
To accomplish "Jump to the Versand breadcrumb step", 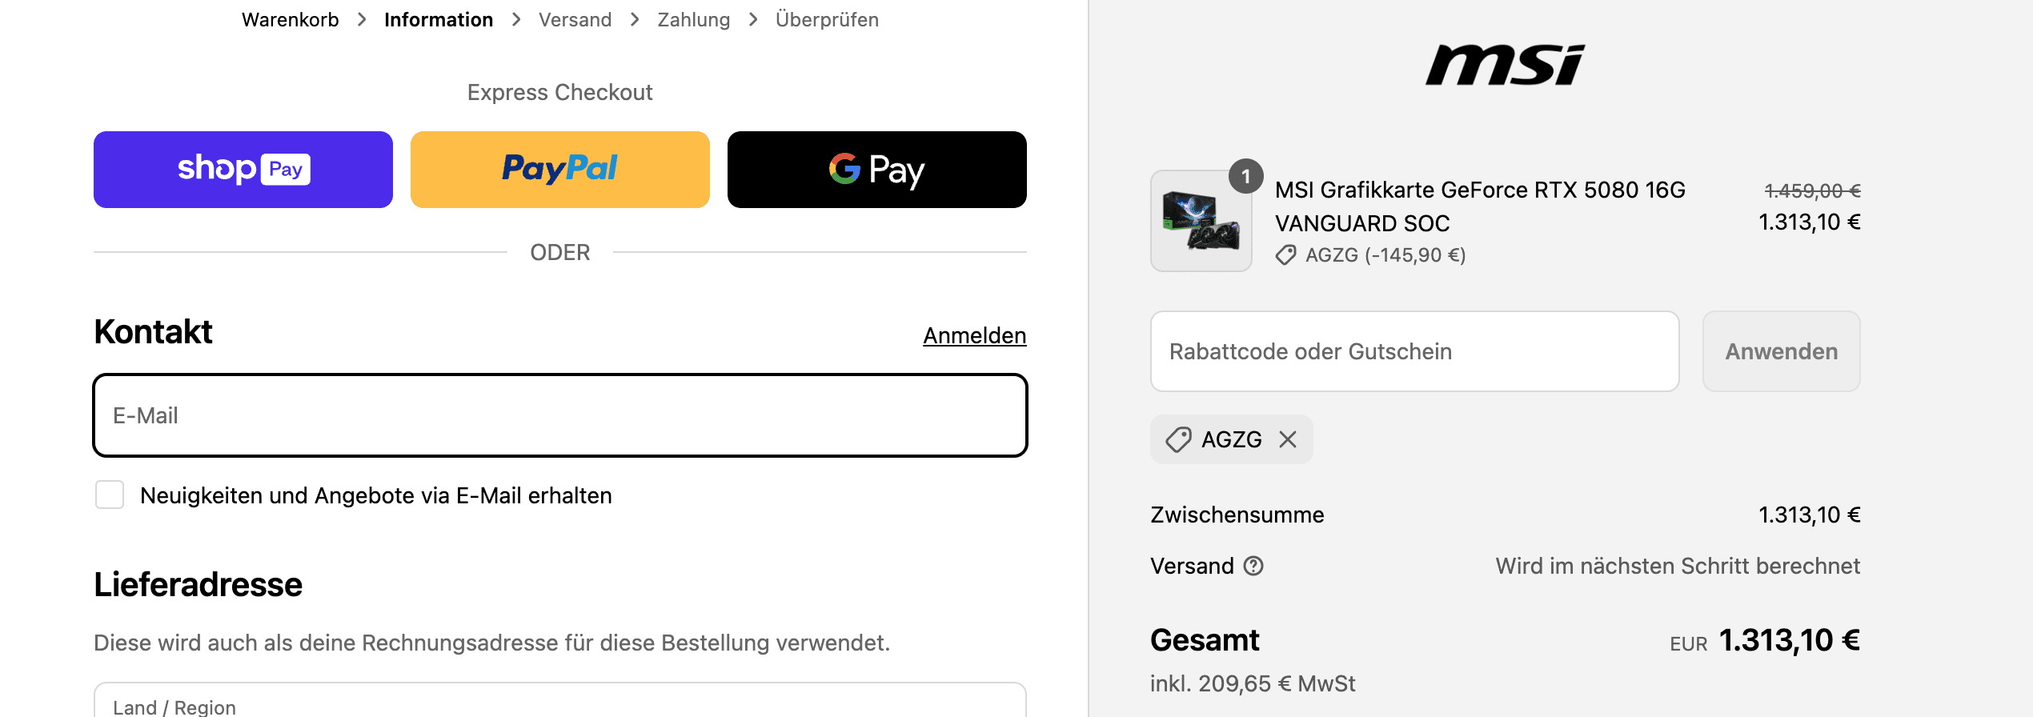I will click(575, 20).
